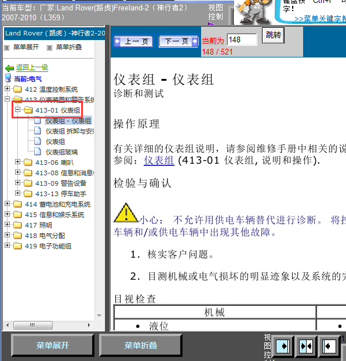This screenshot has height=361, width=346.
Task: Click the 检验与确认 heading
Action: [x=143, y=183]
